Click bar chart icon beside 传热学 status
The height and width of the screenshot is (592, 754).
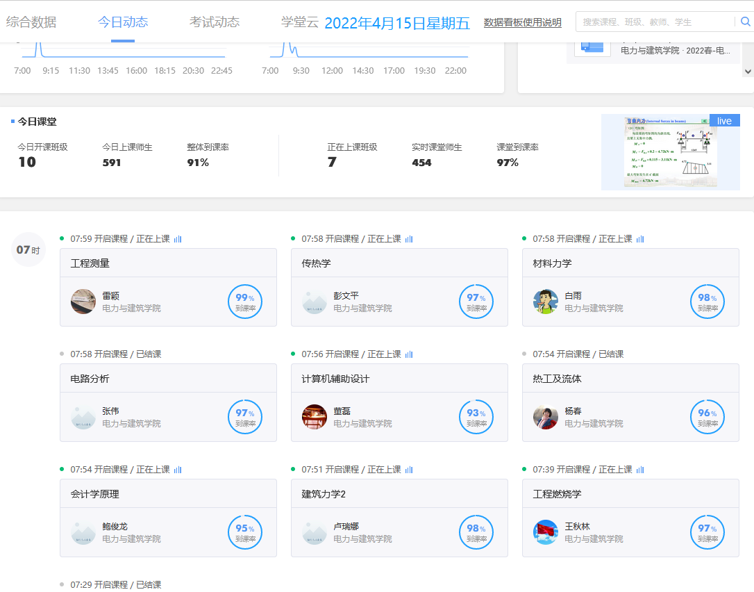pos(409,239)
